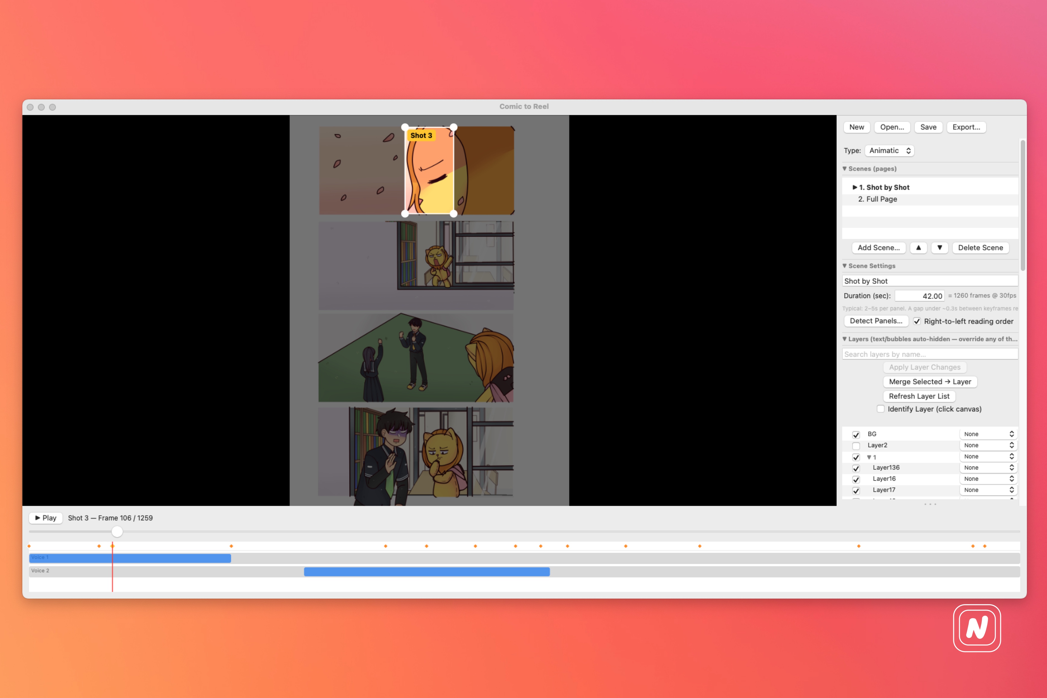The image size is (1047, 698).
Task: Click the top-right crop handle of Shot 3
Action: (453, 127)
